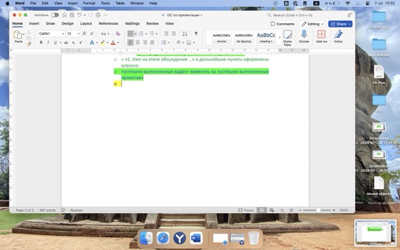The height and width of the screenshot is (250, 400).
Task: Adjust the zoom slider in status bar
Action: [318, 210]
